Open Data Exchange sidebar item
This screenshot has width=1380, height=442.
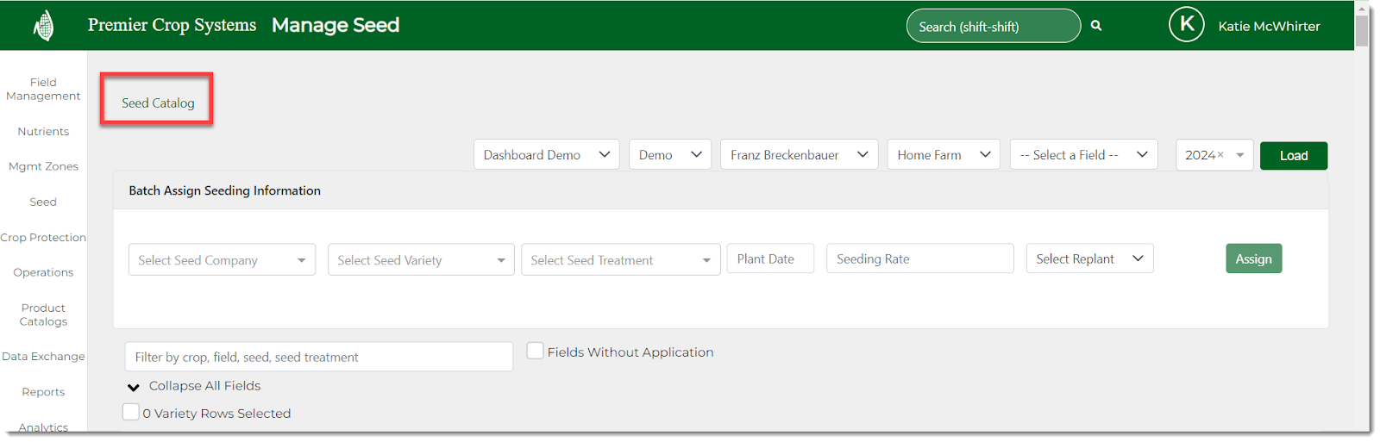pyautogui.click(x=43, y=356)
